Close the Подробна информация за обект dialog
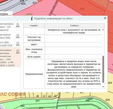Image resolution: width=113 pixels, height=109 pixels. coord(105,18)
